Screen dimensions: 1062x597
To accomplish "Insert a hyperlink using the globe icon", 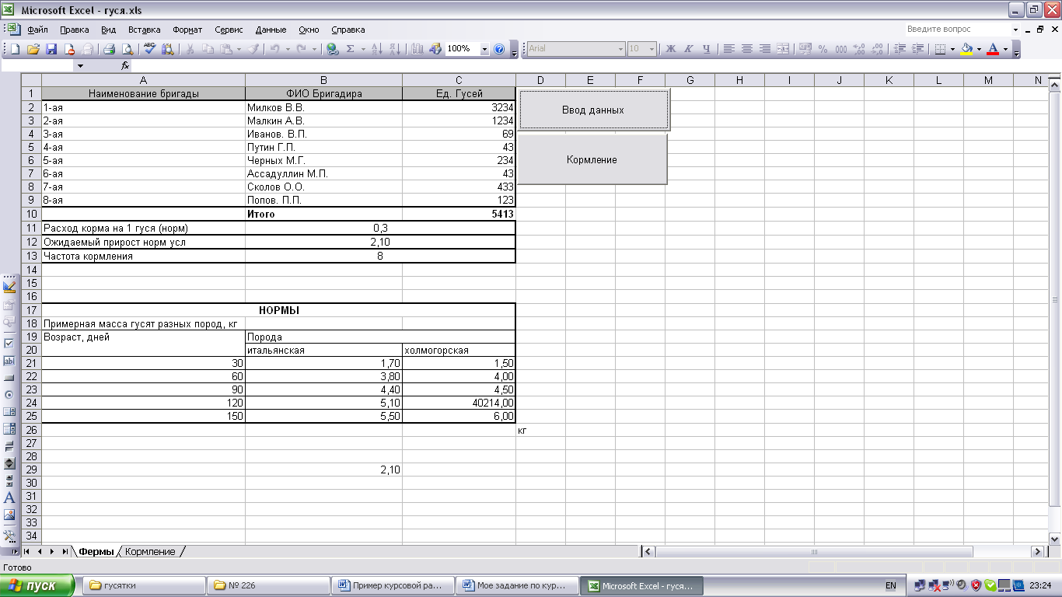I will tap(333, 49).
